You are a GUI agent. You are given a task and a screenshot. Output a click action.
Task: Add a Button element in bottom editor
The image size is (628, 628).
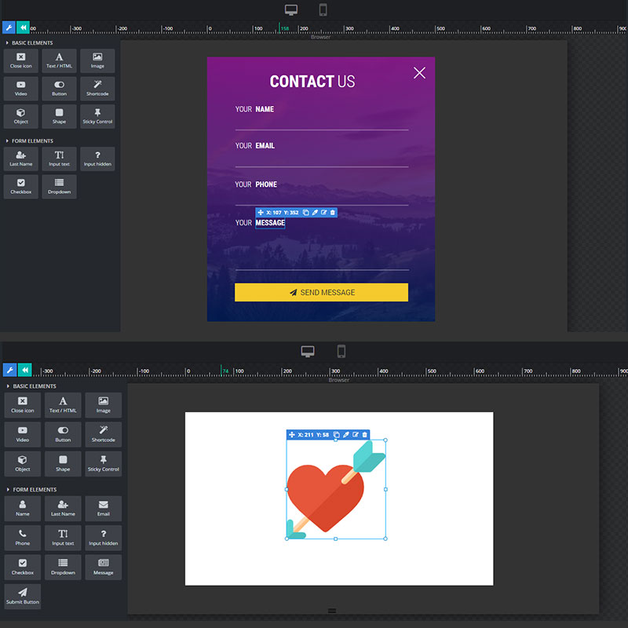63,434
